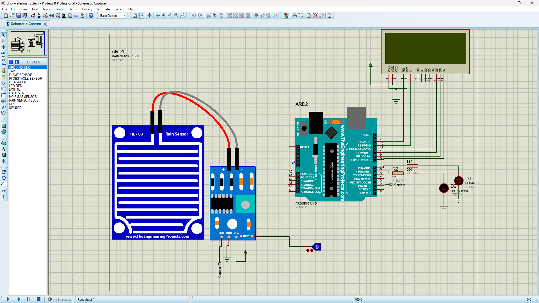Screen dimensions: 539x303
Task: Click the Cut scissors icon
Action: point(209,16)
